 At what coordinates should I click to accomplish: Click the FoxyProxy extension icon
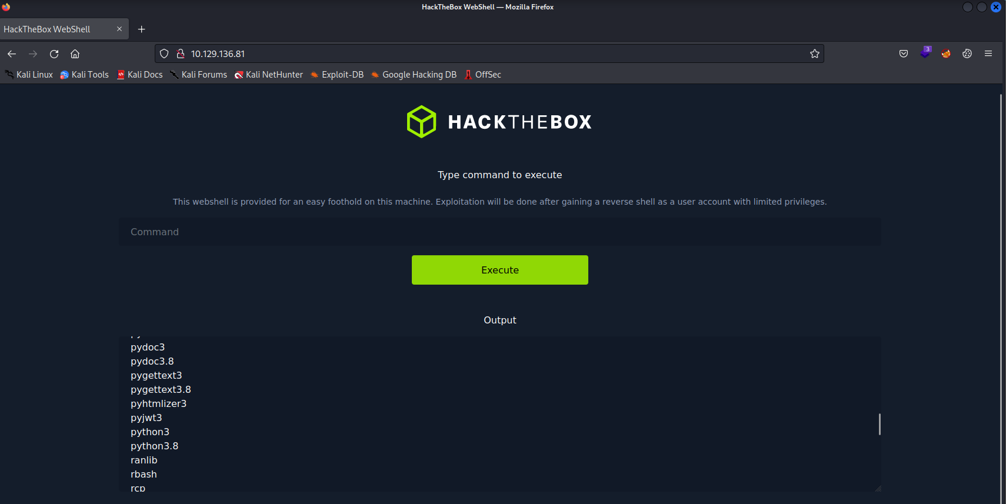click(946, 54)
